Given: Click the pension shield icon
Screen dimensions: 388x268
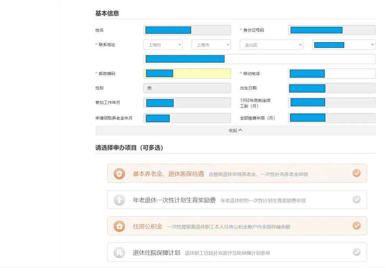Looking at the screenshot, I should [x=119, y=174].
